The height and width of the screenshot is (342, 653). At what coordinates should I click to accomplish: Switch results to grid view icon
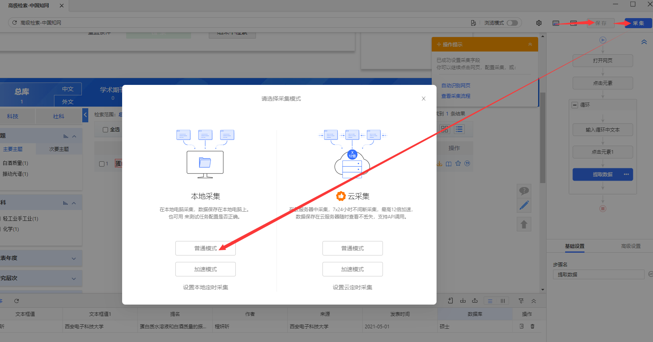tap(445, 129)
